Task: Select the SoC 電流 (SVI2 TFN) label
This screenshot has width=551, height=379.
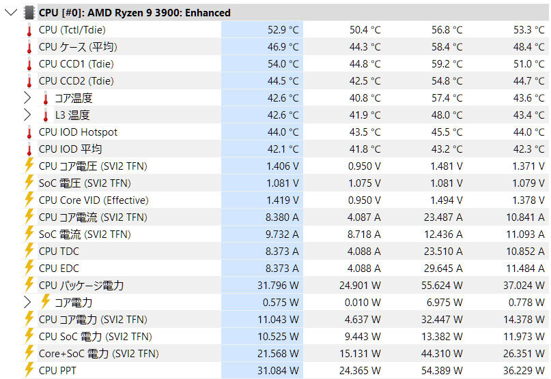Action: 85,234
